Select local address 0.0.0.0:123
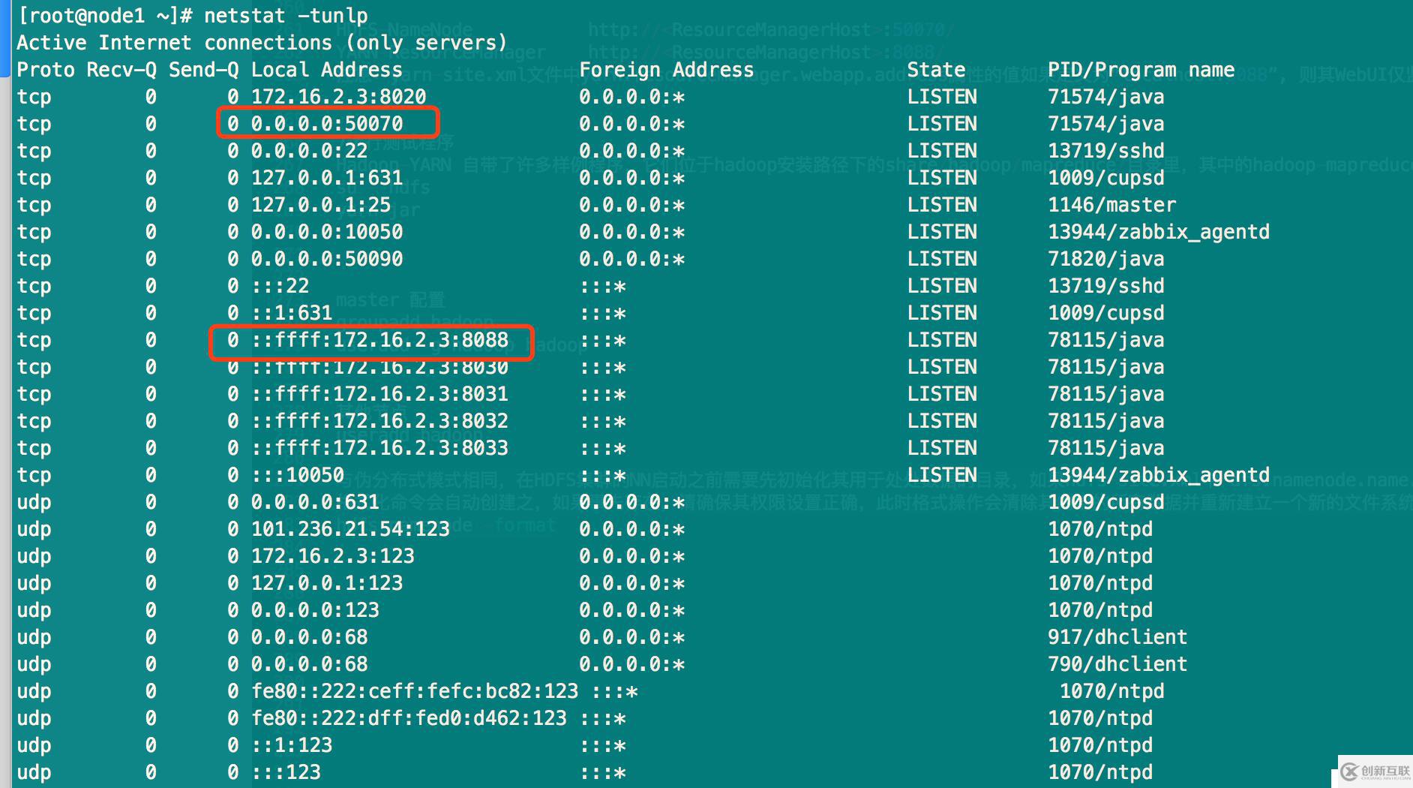Image resolution: width=1413 pixels, height=788 pixels. 315,610
